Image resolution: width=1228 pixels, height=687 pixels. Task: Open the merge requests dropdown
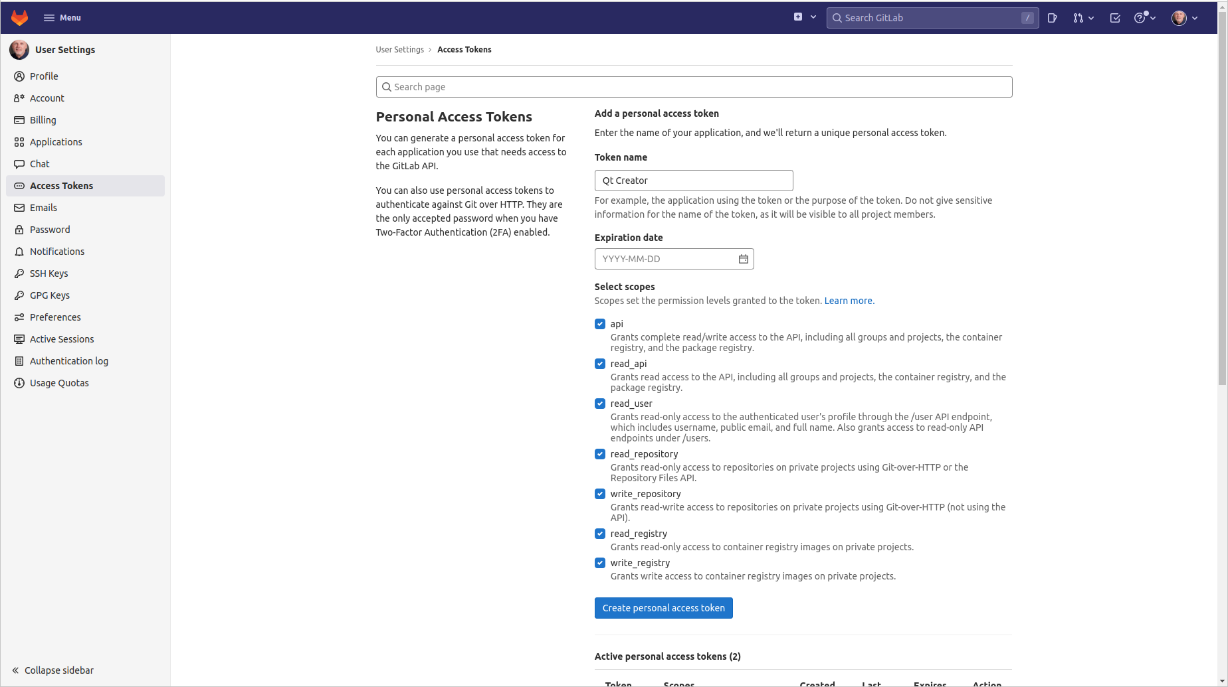(1082, 18)
